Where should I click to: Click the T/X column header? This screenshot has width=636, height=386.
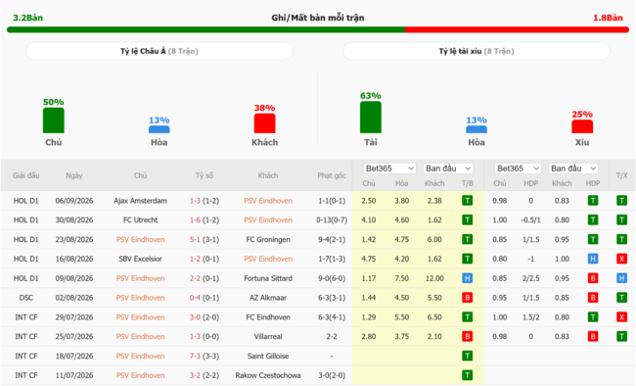[621, 175]
